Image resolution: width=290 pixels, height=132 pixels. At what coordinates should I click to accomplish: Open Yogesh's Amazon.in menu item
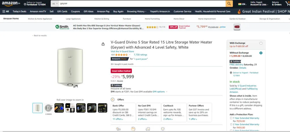click(160, 11)
